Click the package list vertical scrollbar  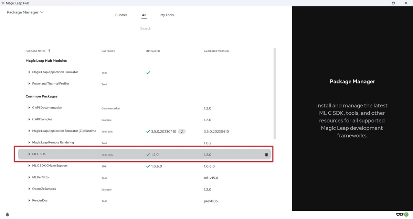click(274, 93)
